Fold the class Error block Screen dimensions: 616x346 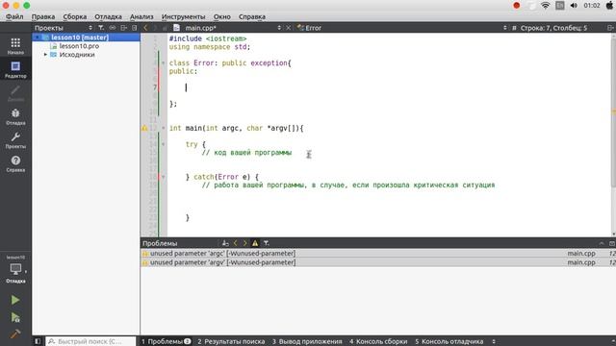[164, 62]
